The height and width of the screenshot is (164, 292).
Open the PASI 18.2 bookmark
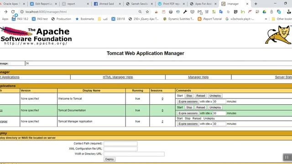point(20,19)
